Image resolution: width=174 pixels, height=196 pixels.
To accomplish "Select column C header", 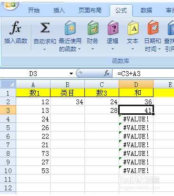I will [x=102, y=84].
